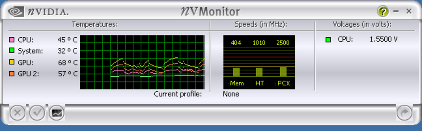
Task: Click the HT label under the speed chart
Action: point(259,83)
